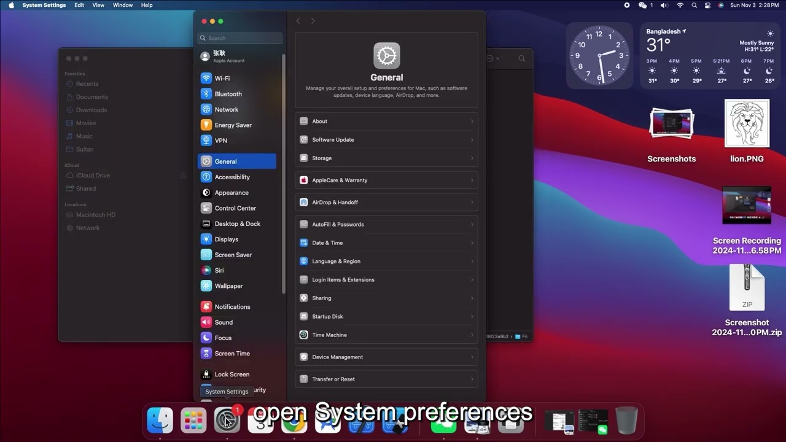Click the sound volume menu bar icon
786x442 pixels.
click(x=664, y=5)
